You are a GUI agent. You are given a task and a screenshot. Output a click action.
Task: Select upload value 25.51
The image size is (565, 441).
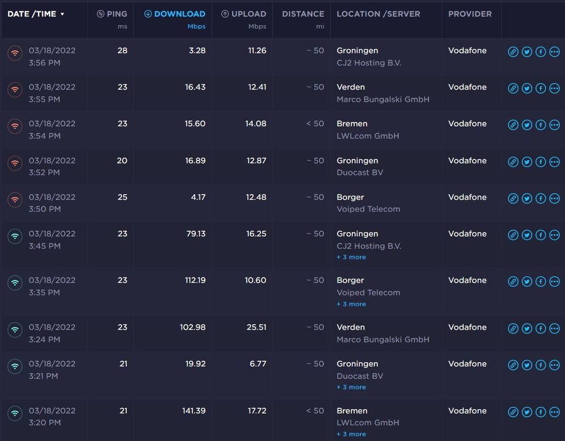256,327
